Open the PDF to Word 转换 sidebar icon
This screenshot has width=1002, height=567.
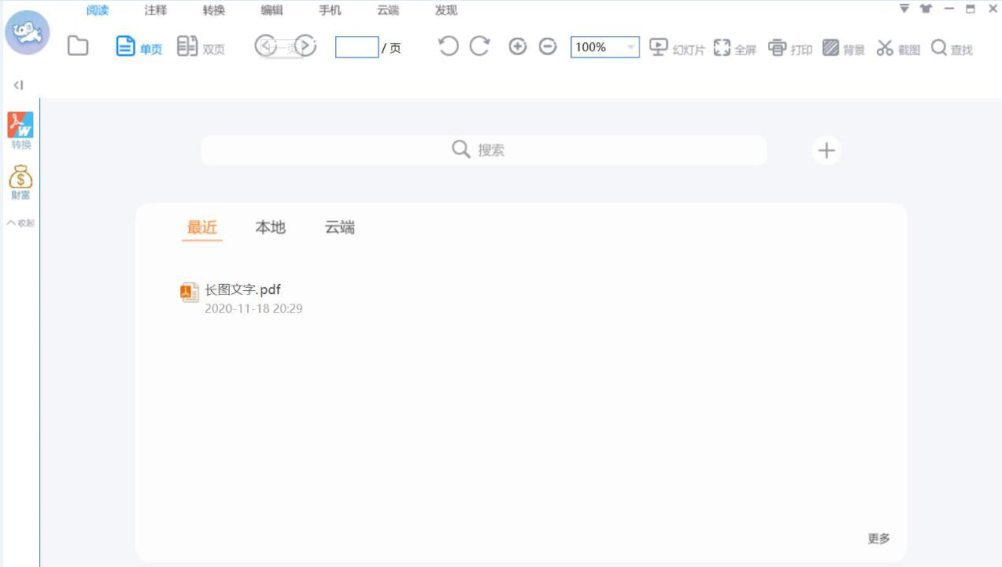(x=21, y=131)
